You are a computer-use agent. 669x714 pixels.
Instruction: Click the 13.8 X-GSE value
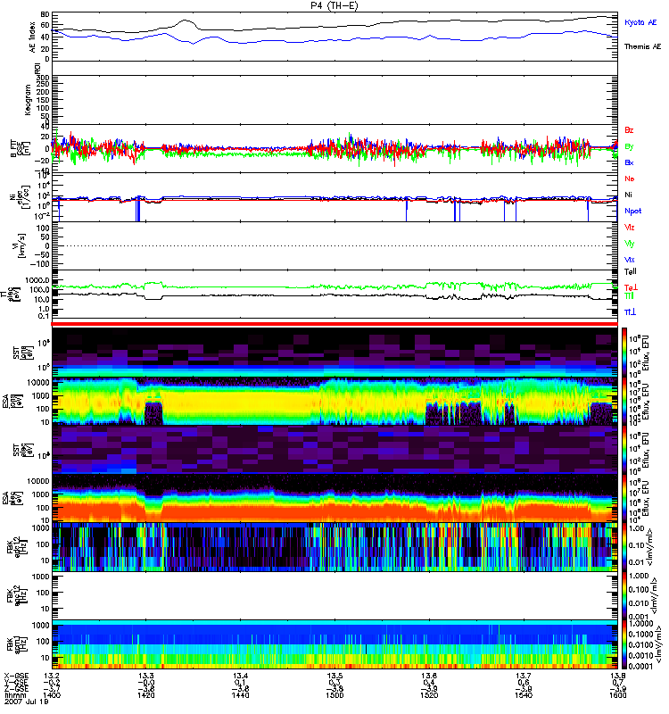(x=617, y=676)
